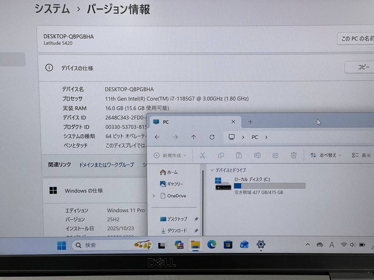Click 16.0 GB RAM value text
The height and width of the screenshot is (280, 374).
pos(137,108)
